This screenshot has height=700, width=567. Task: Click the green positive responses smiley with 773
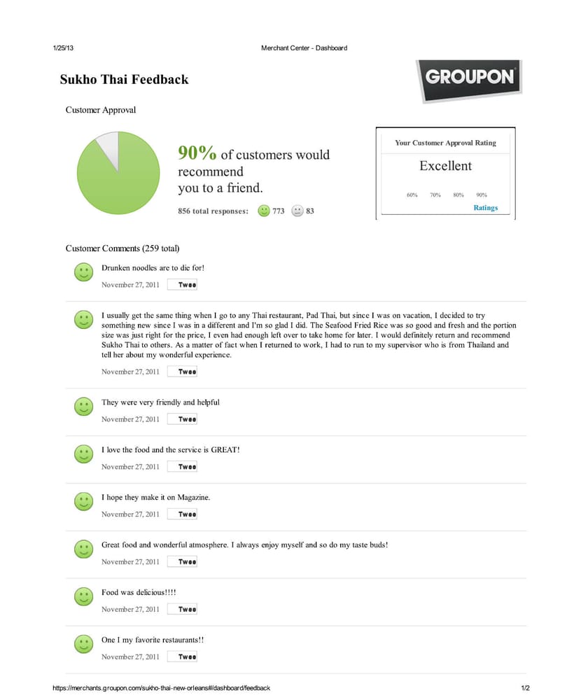tap(264, 211)
